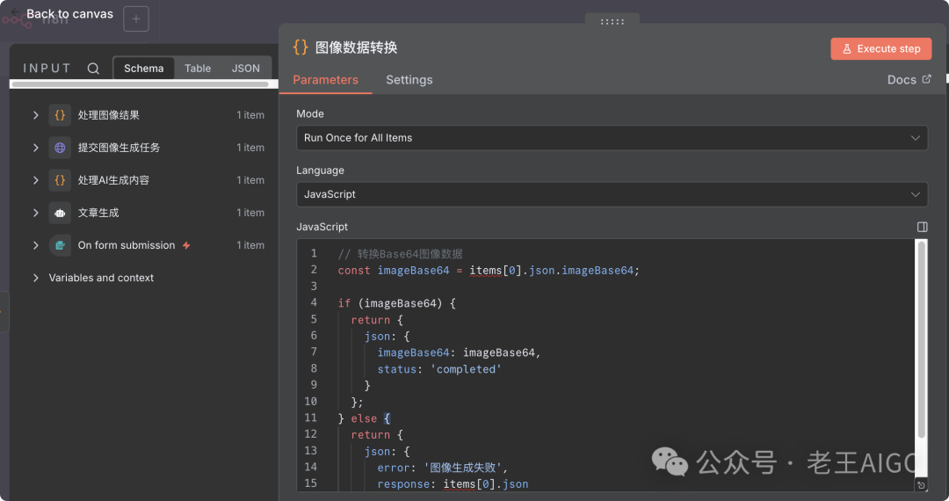
Task: Expand Variables and context section
Action: coord(36,278)
